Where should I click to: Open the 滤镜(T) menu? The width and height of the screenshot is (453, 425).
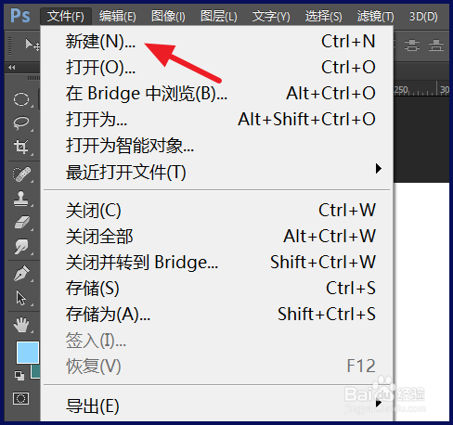pyautogui.click(x=376, y=16)
